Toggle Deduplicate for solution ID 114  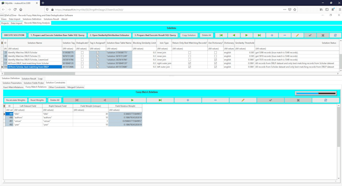tap(82, 59)
